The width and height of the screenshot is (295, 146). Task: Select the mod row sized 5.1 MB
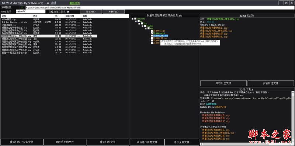[x=49, y=50]
